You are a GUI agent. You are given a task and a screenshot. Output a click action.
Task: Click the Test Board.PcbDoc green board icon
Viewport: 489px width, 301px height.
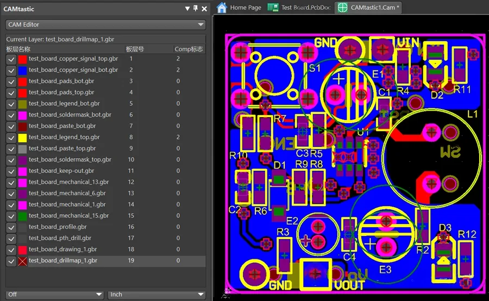pos(273,8)
